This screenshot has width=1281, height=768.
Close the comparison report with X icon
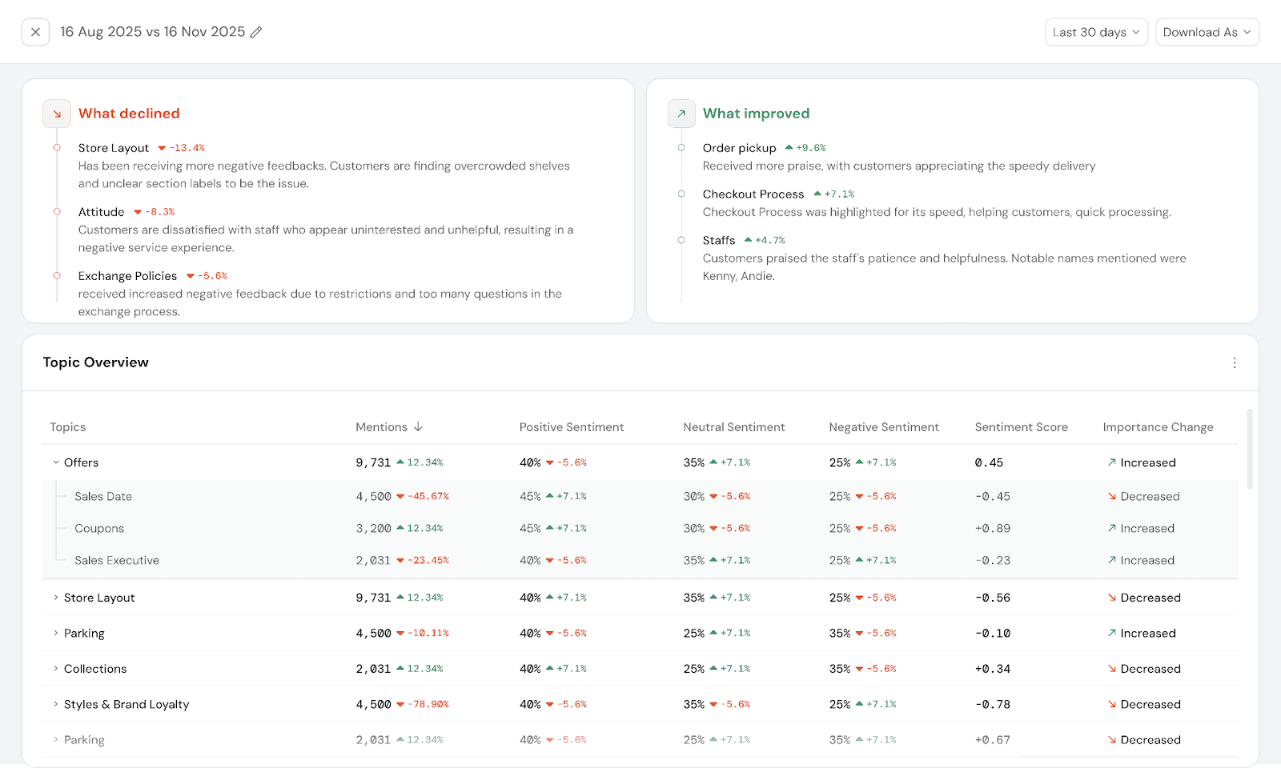pyautogui.click(x=35, y=32)
